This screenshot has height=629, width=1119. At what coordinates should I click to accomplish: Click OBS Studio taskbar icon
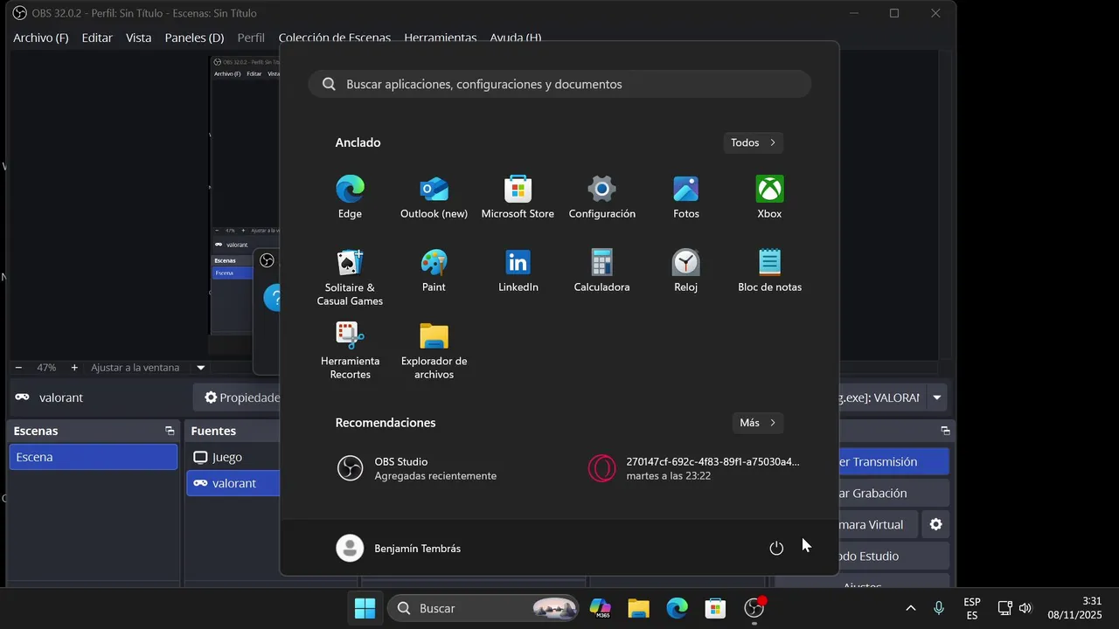tap(754, 608)
